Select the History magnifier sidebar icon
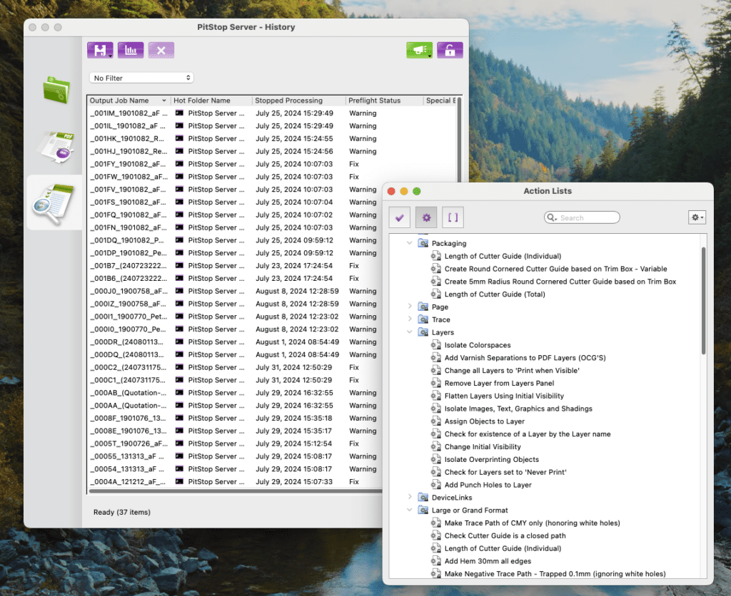This screenshot has height=596, width=731. [54, 203]
